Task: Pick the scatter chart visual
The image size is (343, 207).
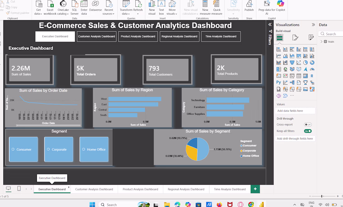Action: pyautogui.click(x=299, y=63)
